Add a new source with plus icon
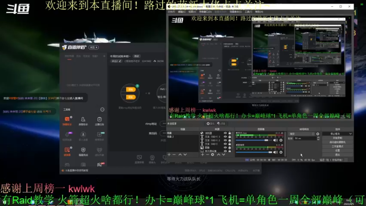 202,155
